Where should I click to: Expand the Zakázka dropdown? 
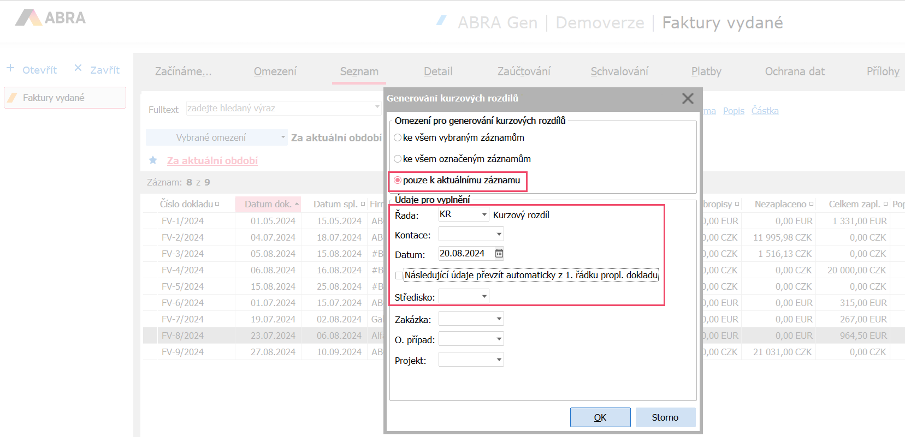pos(499,319)
